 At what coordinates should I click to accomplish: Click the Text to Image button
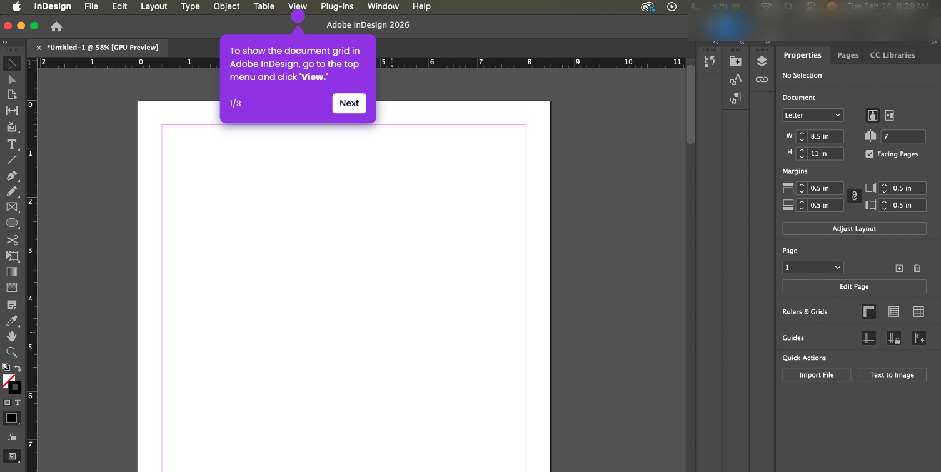tap(892, 375)
